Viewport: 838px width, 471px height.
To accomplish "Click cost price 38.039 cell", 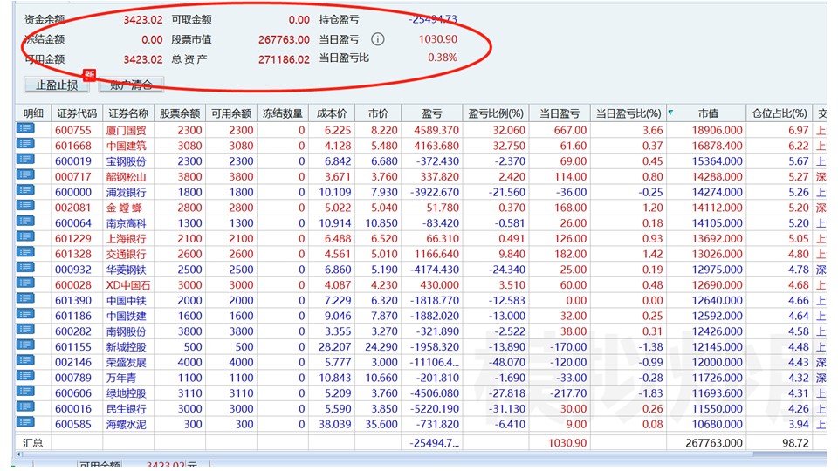I will point(334,425).
